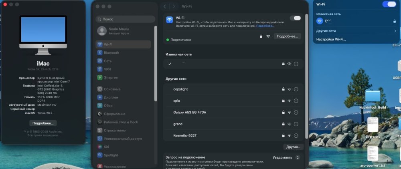Click Macintosh HD startup disk value
The width and height of the screenshot is (401, 169).
tap(47, 105)
